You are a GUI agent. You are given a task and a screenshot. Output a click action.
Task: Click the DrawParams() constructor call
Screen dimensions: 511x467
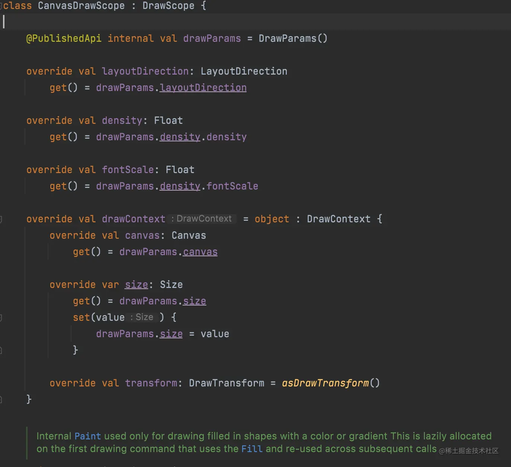coord(293,38)
